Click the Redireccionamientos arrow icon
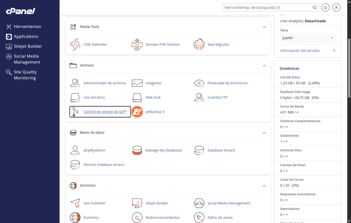Image resolution: width=351 pixels, height=223 pixels. pyautogui.click(x=137, y=217)
